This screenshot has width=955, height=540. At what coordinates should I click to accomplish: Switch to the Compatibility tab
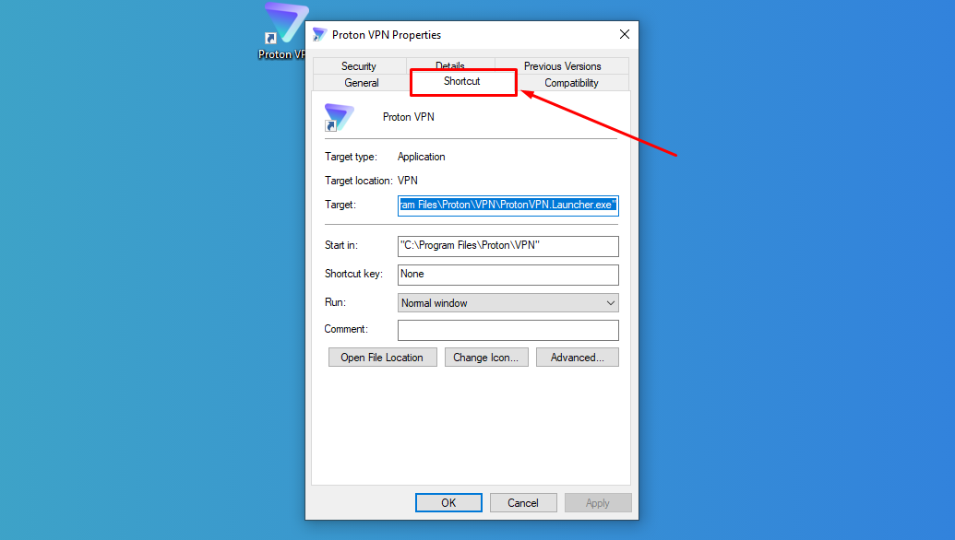[571, 83]
